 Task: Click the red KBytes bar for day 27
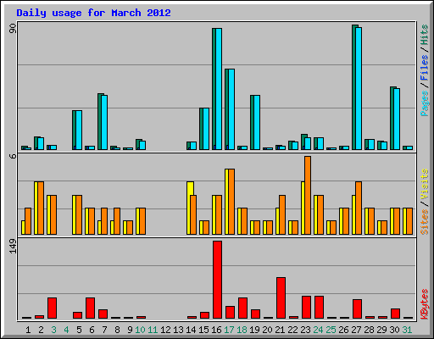(357, 309)
